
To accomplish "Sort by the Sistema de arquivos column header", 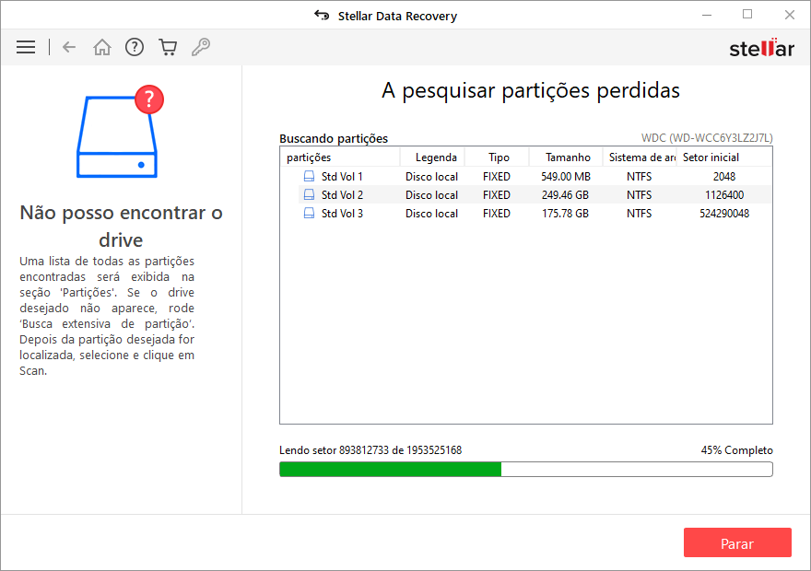I will click(x=640, y=157).
